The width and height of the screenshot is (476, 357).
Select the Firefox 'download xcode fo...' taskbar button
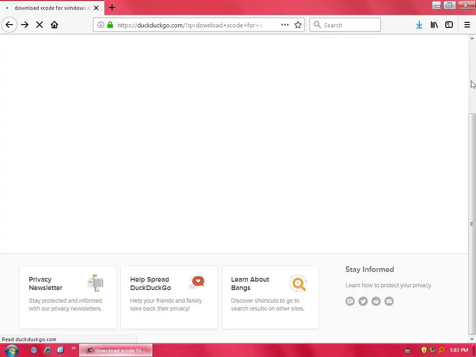pyautogui.click(x=116, y=350)
